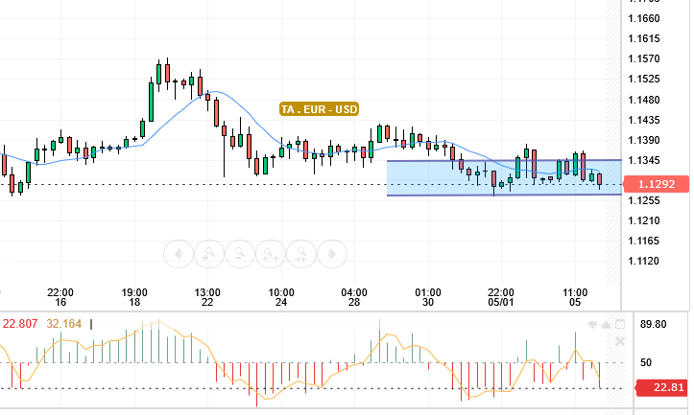Click the zoom out magnifier button
This screenshot has width=694, height=415.
pyautogui.click(x=240, y=254)
